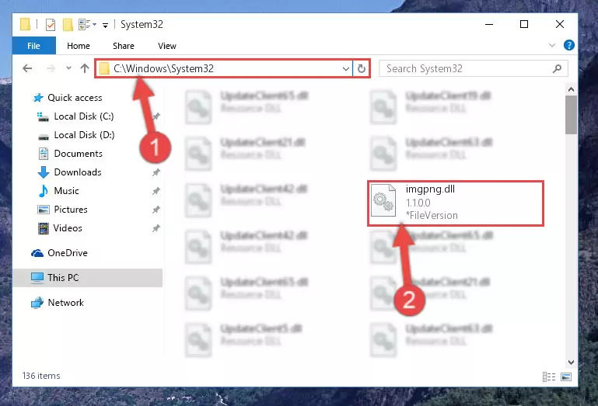
Task: Switch to details view in status bar
Action: click(549, 377)
